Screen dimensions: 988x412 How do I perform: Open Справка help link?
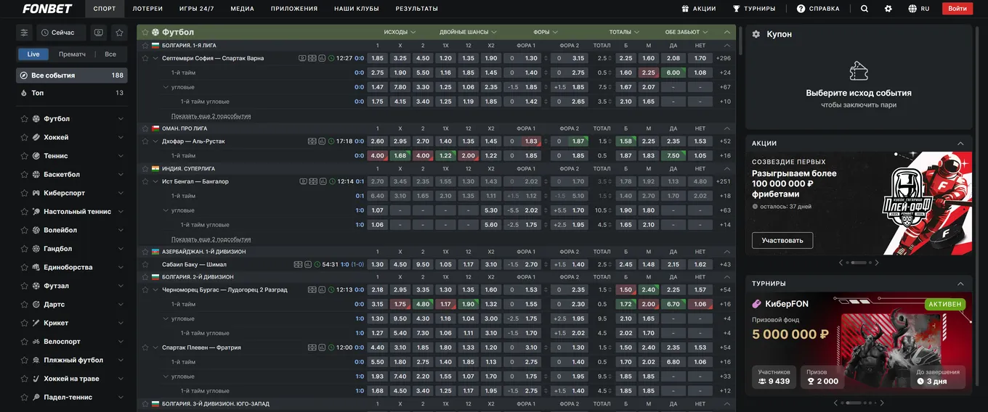tap(818, 9)
